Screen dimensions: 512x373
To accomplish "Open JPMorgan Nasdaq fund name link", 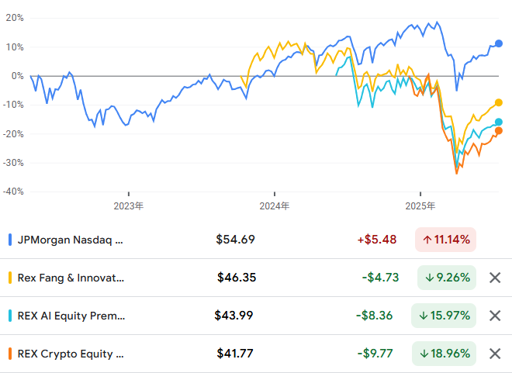I will (70, 240).
